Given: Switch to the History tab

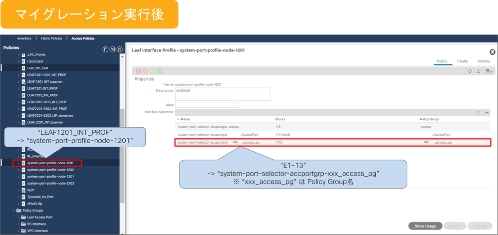Looking at the screenshot, I should [484, 61].
